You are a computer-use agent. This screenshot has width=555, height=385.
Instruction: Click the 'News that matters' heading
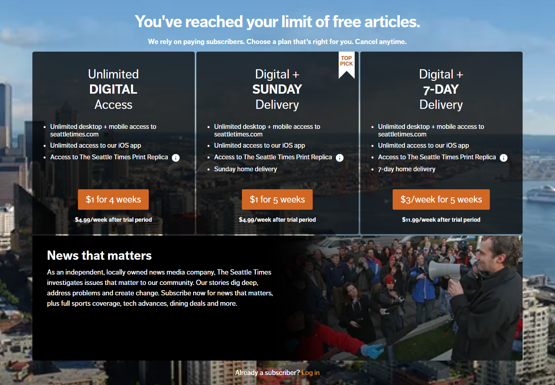click(99, 255)
